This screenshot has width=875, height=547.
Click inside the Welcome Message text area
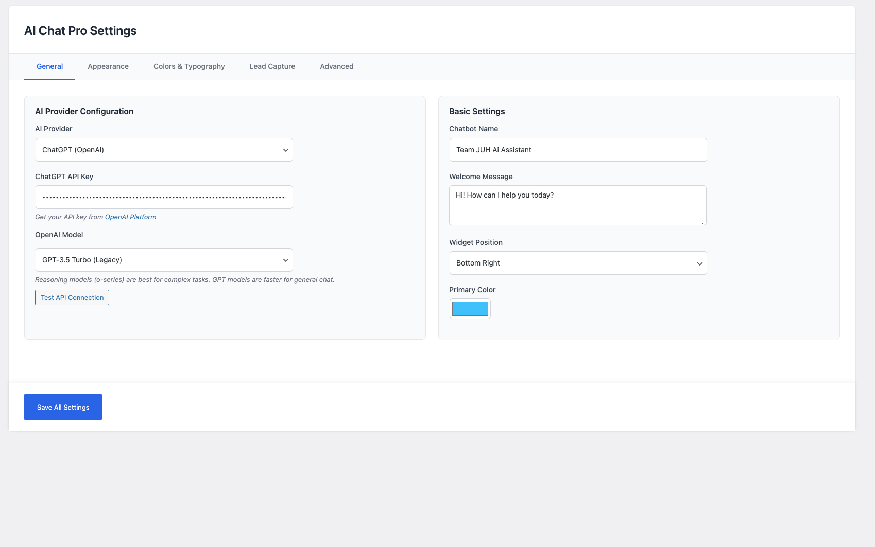point(578,205)
